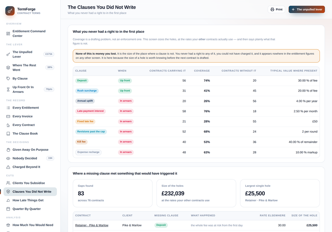Open the Retainer · Pike & Marlow contract link

pos(92,225)
